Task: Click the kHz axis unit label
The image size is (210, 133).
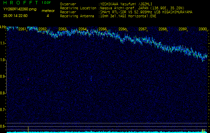Action: pyautogui.click(x=3, y=27)
